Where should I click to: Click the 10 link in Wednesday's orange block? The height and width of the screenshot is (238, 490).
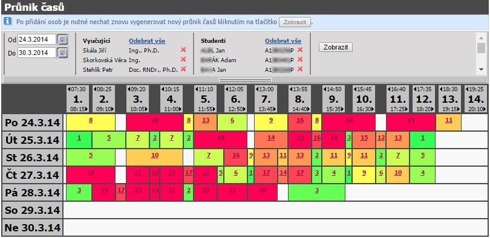pyautogui.click(x=155, y=155)
